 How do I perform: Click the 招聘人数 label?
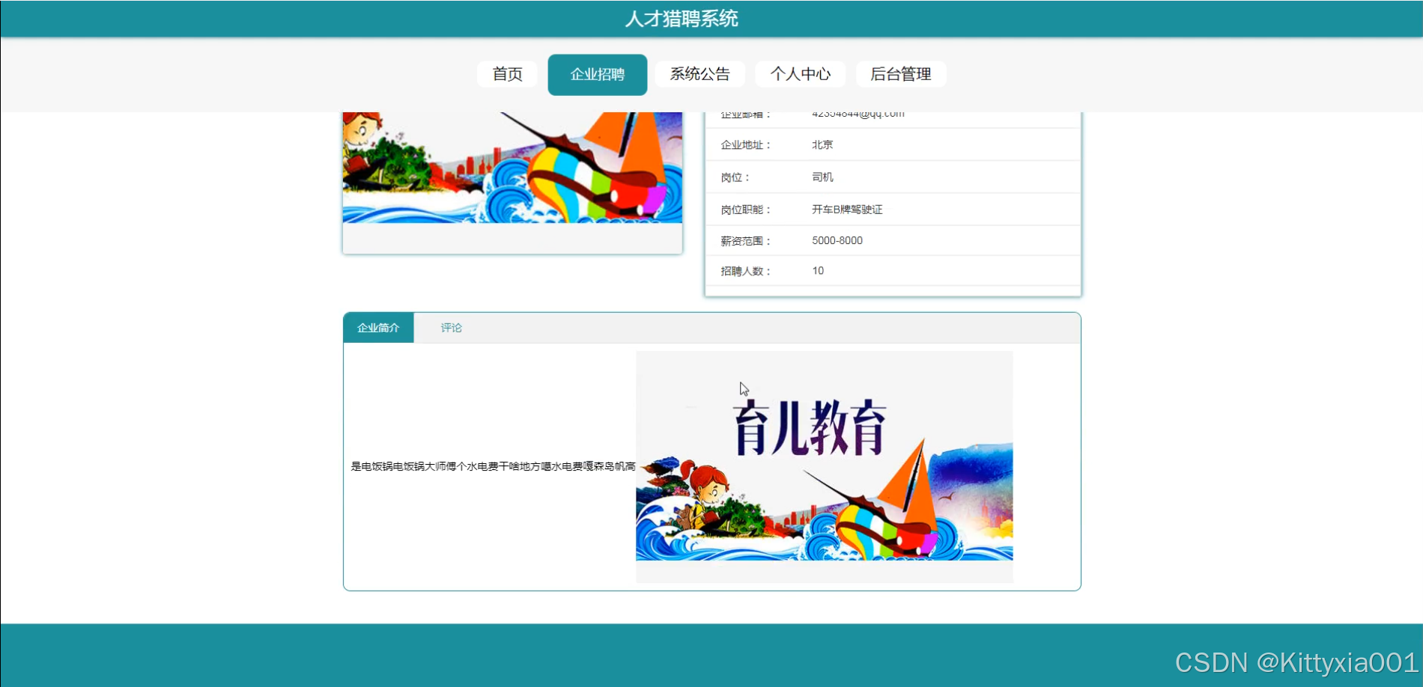(745, 271)
